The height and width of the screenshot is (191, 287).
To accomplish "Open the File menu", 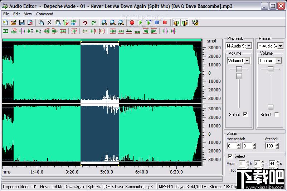I will coord(6,14).
